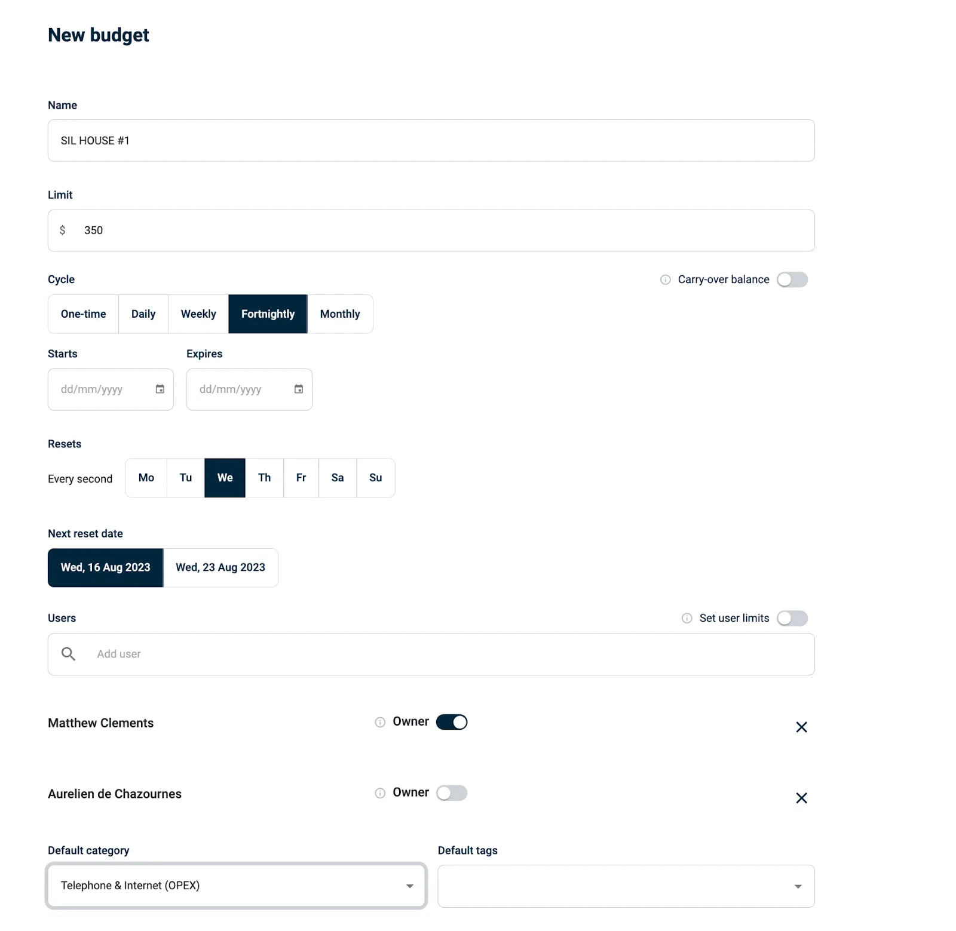
Task: Switch the cycle to Daily
Action: [143, 314]
